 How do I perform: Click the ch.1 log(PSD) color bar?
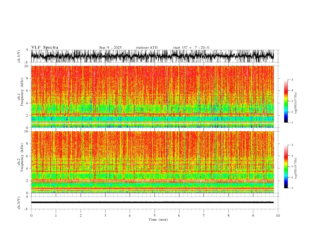[x=286, y=101]
